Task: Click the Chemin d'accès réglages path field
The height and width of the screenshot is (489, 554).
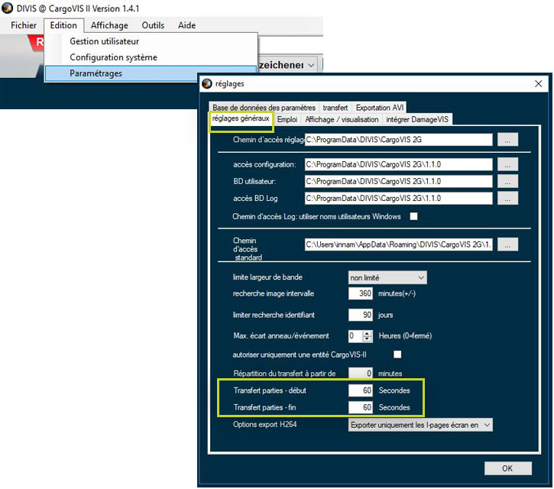Action: [x=399, y=140]
